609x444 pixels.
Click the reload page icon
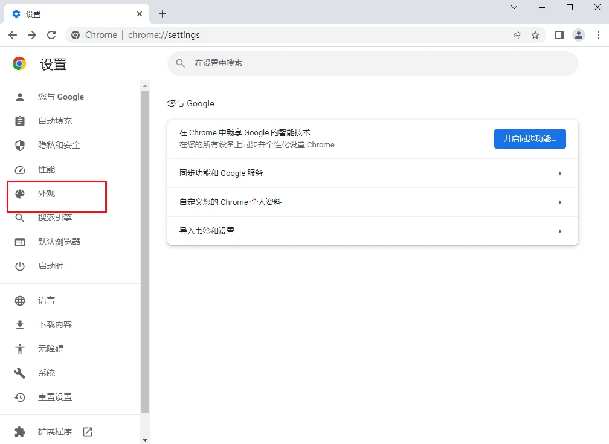(x=51, y=35)
